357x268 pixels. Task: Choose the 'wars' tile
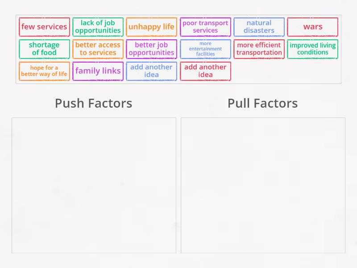(312, 27)
